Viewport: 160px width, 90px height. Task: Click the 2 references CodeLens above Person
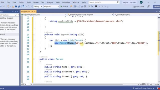[x=43, y=57]
